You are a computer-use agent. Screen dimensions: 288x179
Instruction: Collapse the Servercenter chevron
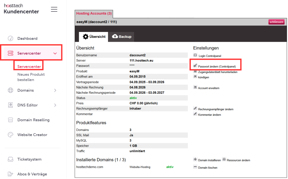pos(55,53)
